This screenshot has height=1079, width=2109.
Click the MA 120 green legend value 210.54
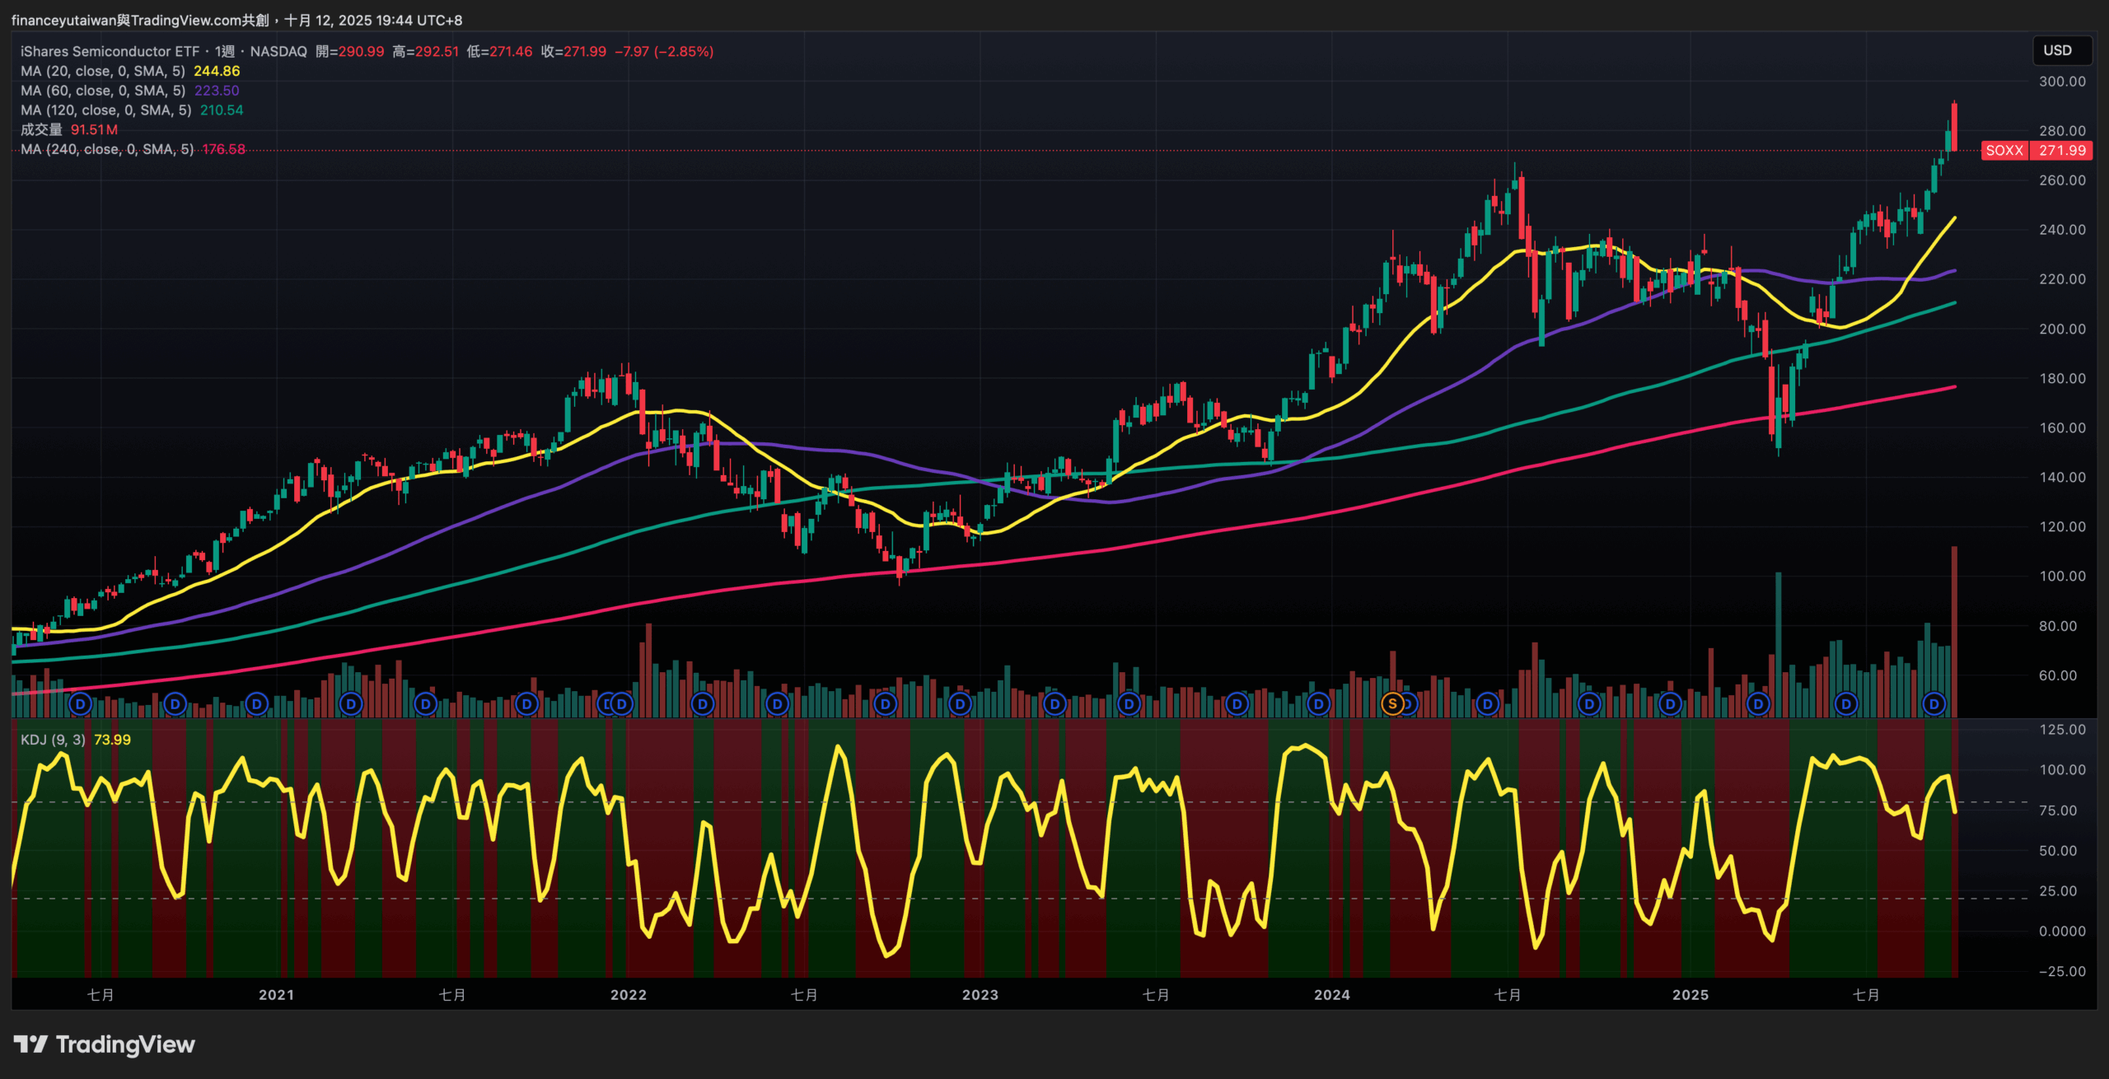pyautogui.click(x=222, y=110)
